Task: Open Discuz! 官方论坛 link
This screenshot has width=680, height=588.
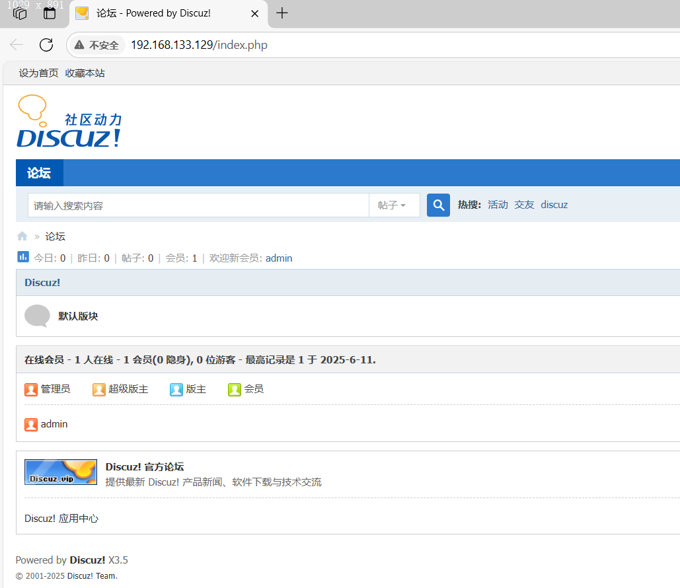Action: point(145,466)
